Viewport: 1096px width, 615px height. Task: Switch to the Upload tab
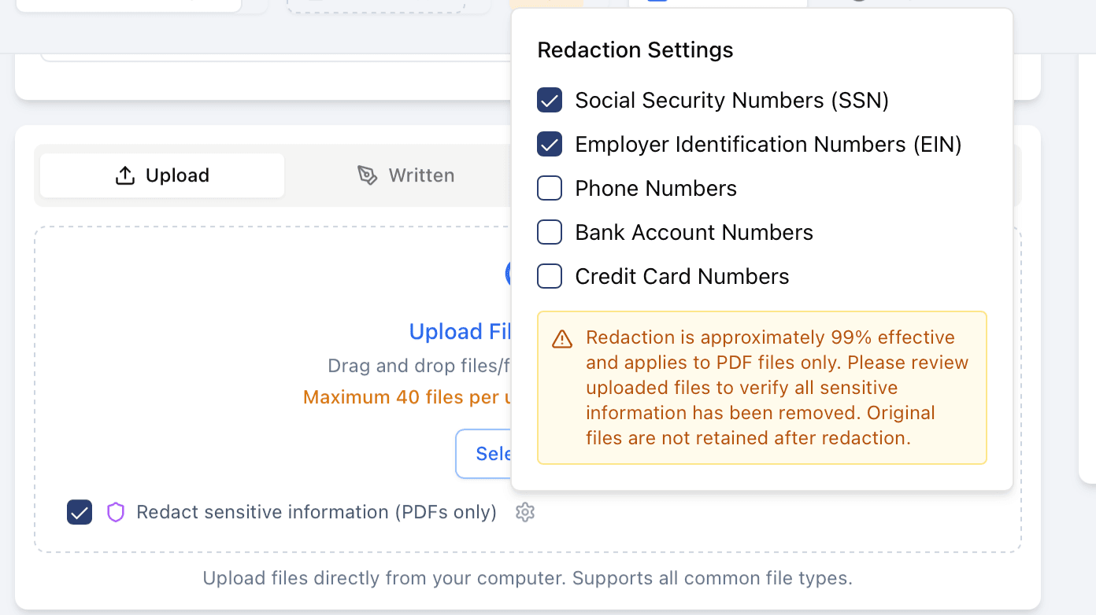[x=161, y=175]
